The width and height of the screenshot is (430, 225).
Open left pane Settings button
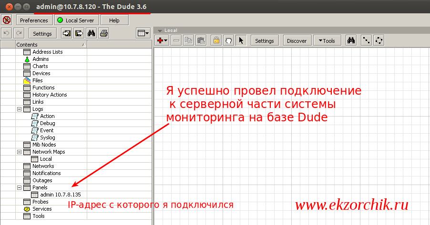42,33
